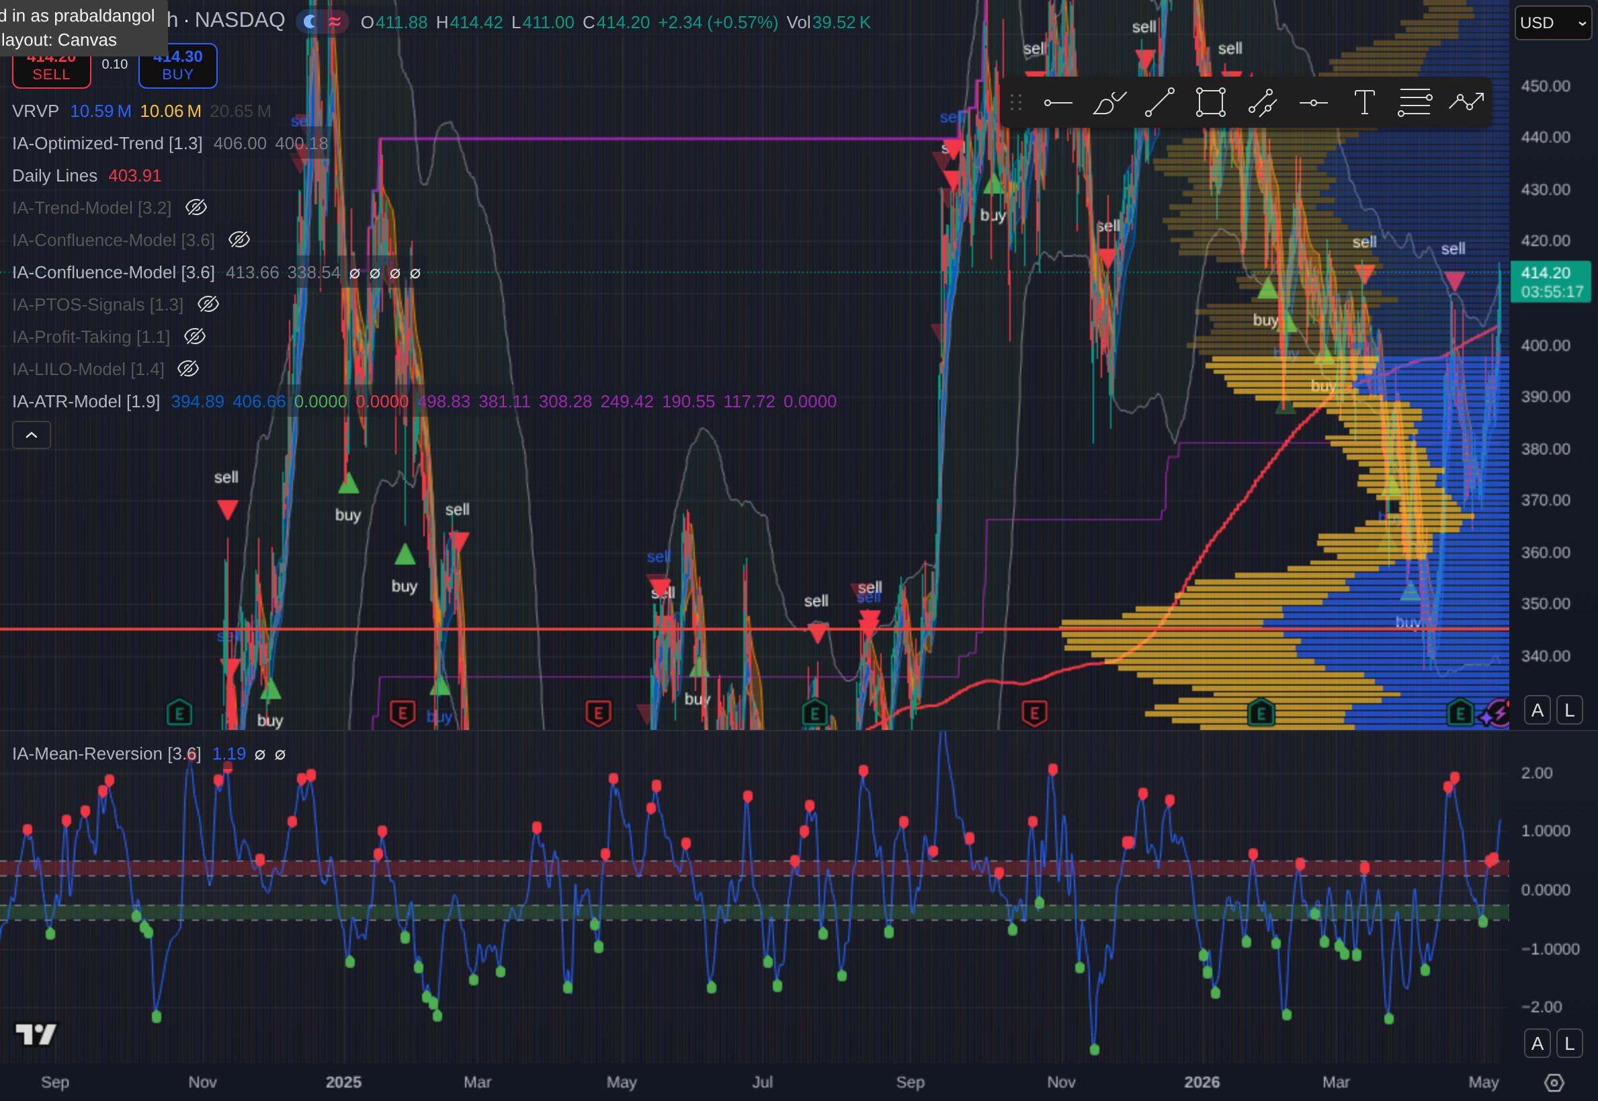Click the 414.30 BUY button
The width and height of the screenshot is (1598, 1101).
178,67
